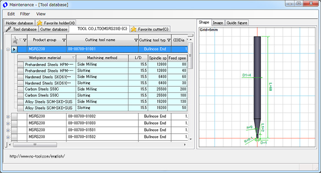321x173 pixels.
Task: Select the Bullnose End cell of 08-00700-01502
Action: pos(155,137)
